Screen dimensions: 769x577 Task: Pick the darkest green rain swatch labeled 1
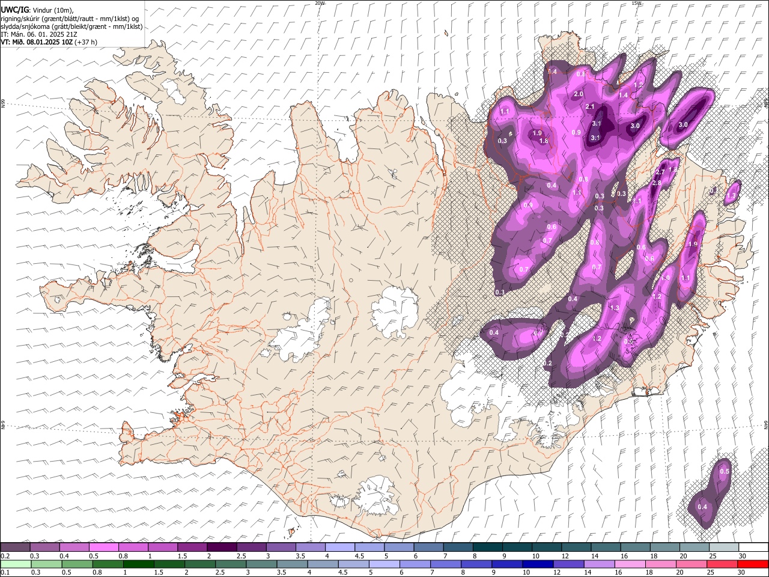click(138, 564)
